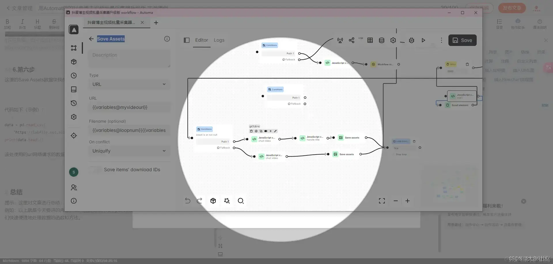Go back from Save Assets edit panel

click(91, 39)
